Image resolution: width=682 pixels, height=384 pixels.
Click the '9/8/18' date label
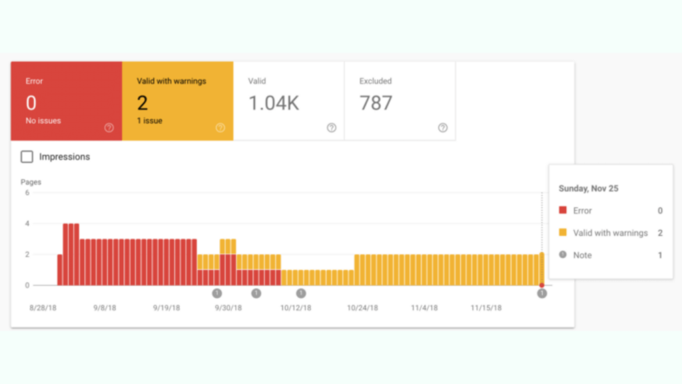[x=105, y=308]
